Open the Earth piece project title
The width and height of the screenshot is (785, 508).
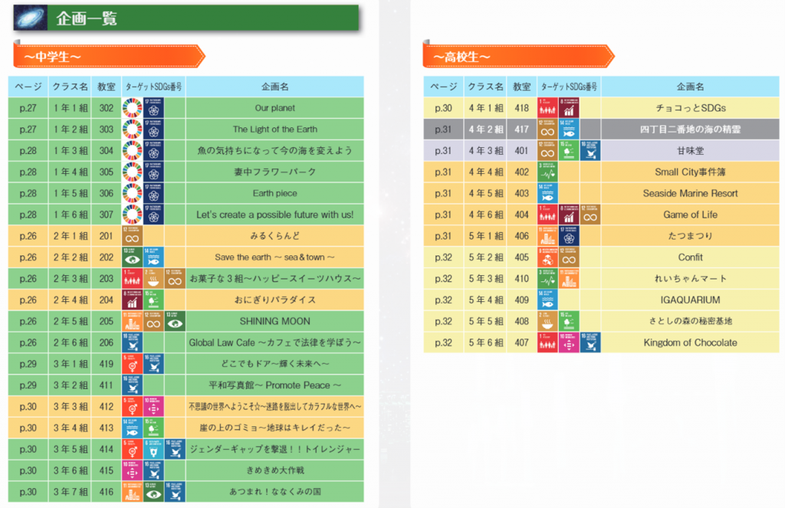tap(274, 194)
